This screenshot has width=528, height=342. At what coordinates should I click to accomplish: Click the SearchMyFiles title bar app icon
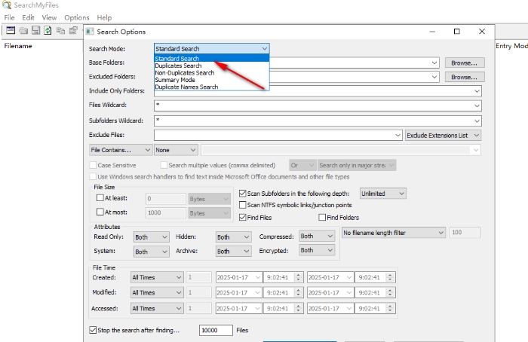point(6,5)
